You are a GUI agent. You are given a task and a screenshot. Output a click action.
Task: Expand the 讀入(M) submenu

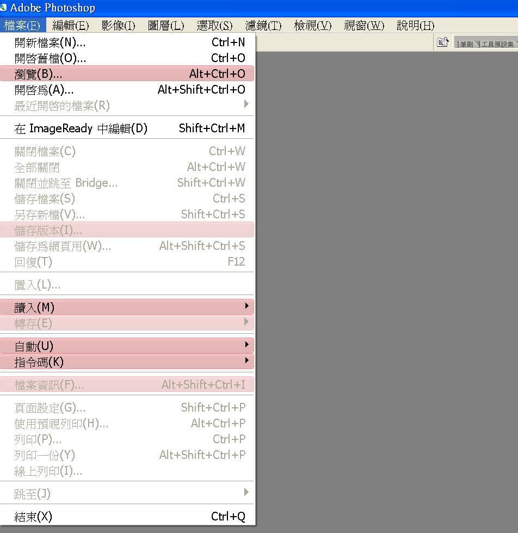tap(127, 307)
